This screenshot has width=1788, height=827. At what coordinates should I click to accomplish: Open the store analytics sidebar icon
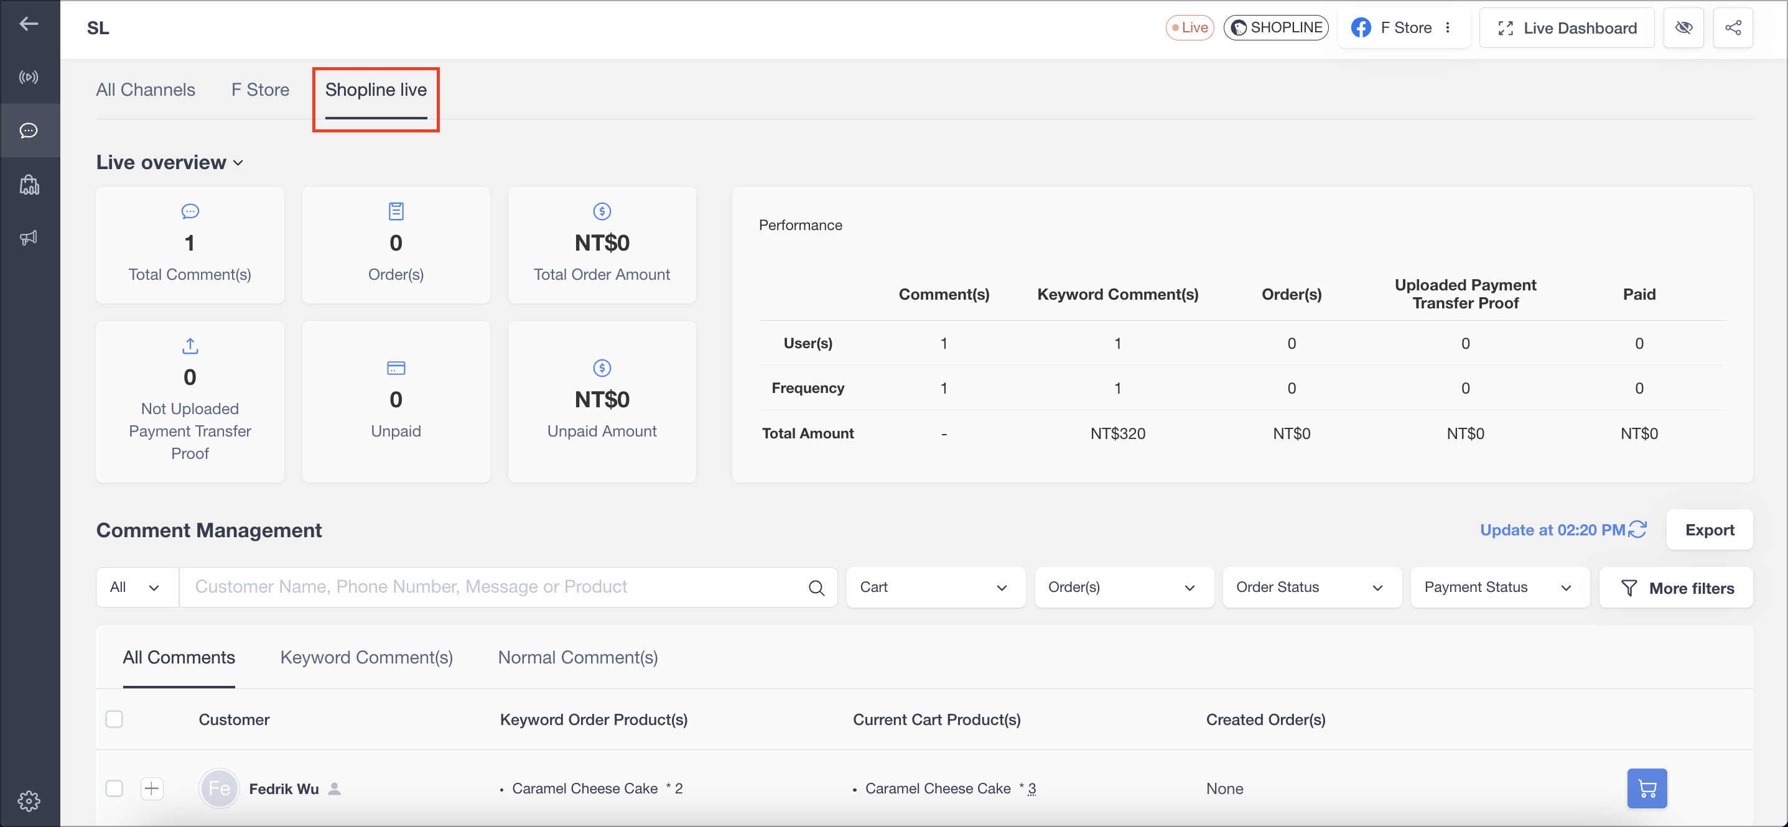(x=29, y=185)
